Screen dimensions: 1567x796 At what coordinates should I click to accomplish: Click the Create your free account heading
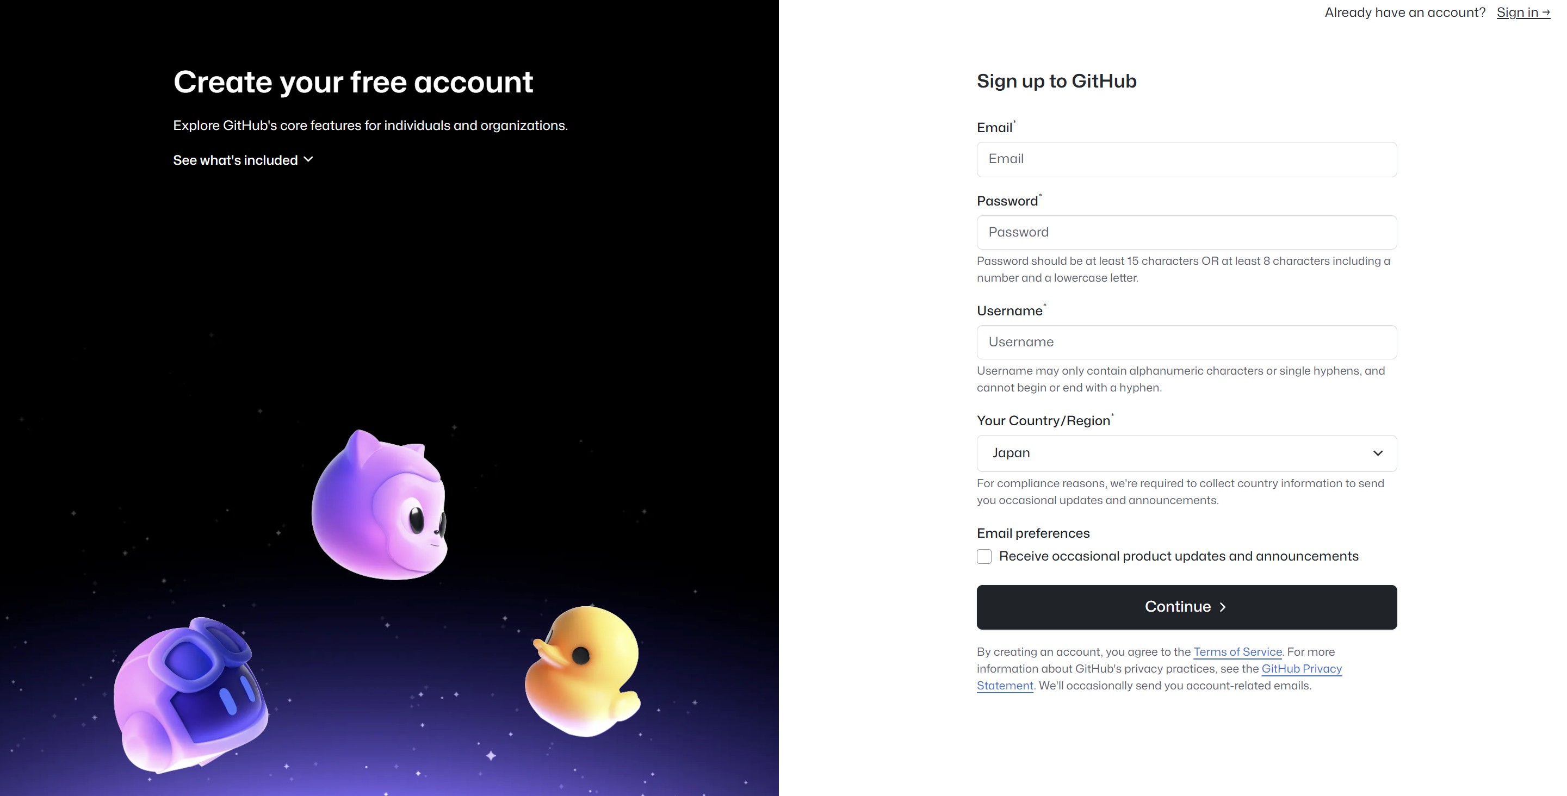coord(353,82)
